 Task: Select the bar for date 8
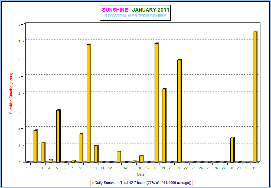coord(81,148)
